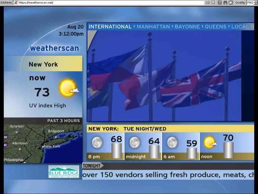The image size is (258, 194).
Task: Click the Address label
Action: (6, 3)
